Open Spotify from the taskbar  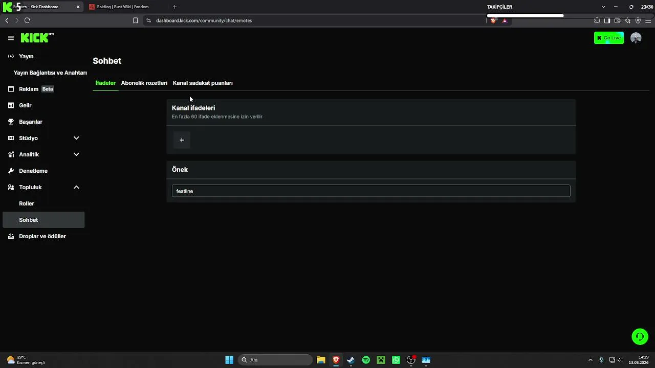coord(366,360)
